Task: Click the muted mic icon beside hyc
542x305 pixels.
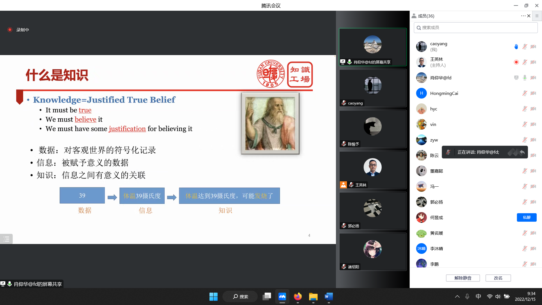Action: 524,109
